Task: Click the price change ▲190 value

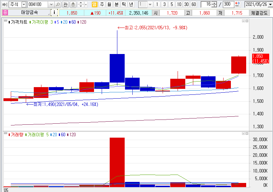Action: point(95,13)
